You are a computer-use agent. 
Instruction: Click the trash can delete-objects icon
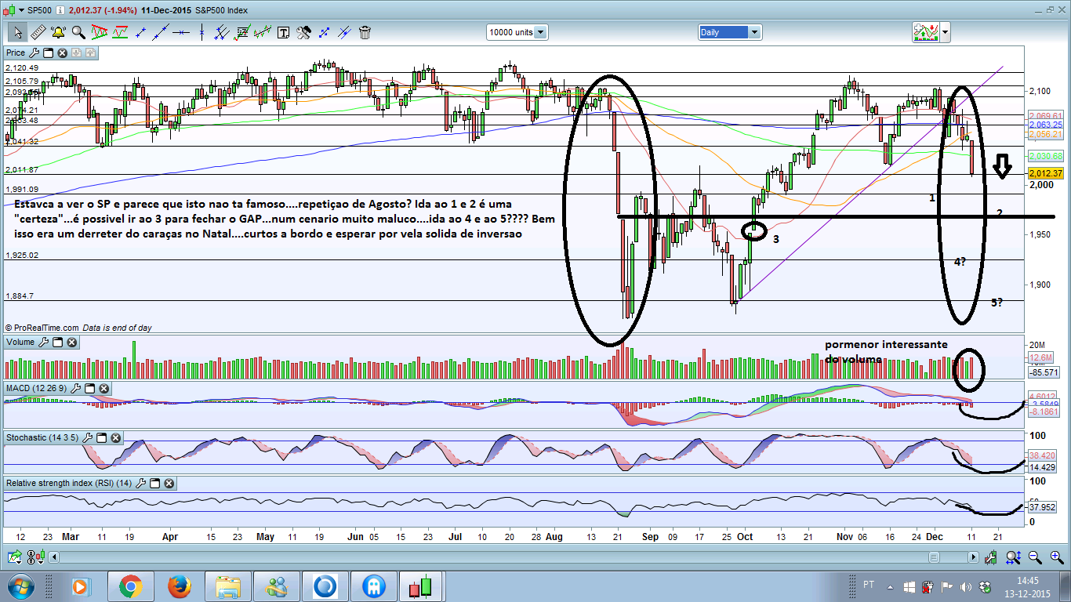click(365, 32)
